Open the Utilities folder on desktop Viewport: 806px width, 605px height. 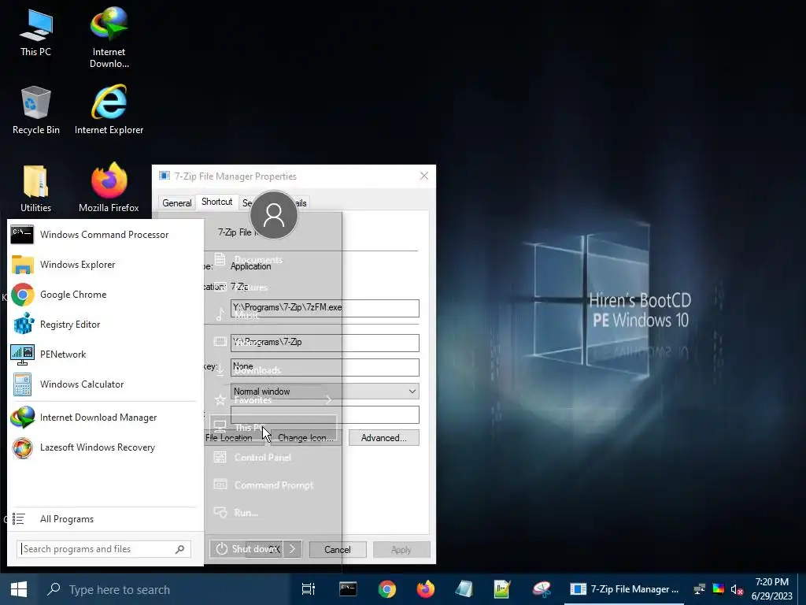pyautogui.click(x=35, y=189)
